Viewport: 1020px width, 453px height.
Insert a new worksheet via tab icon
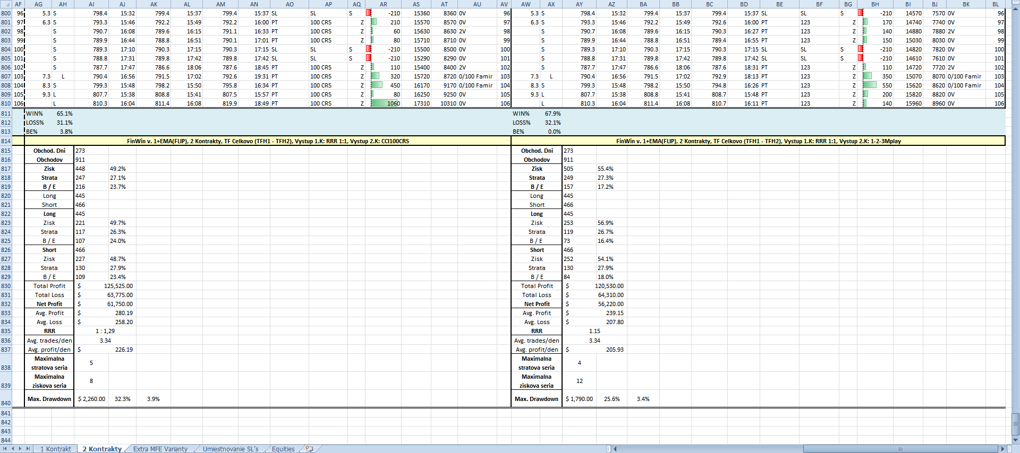309,449
